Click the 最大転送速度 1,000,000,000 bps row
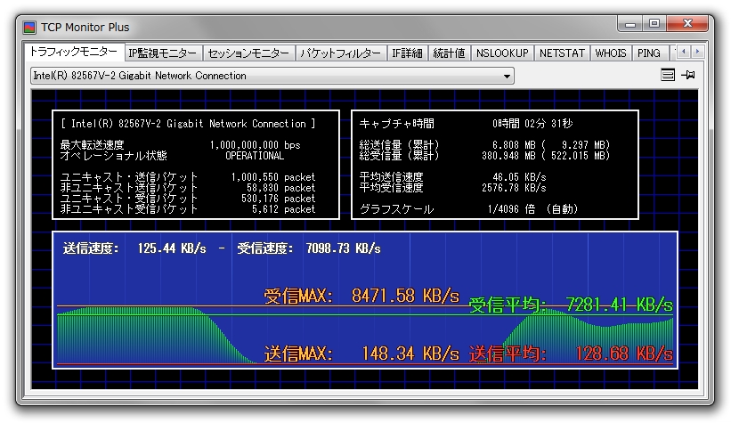 tap(180, 145)
